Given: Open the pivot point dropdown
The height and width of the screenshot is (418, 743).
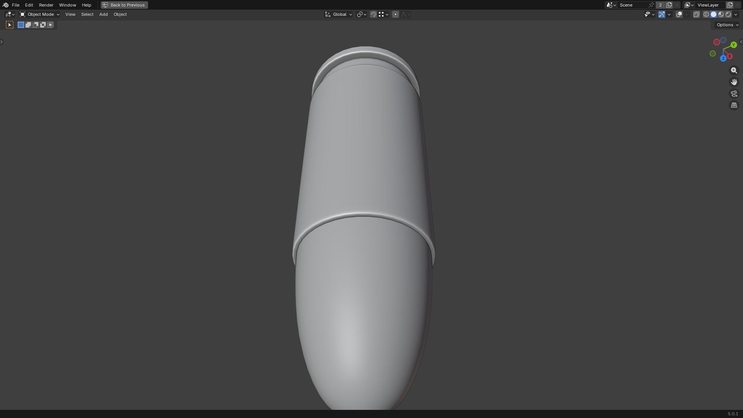Looking at the screenshot, I should [x=361, y=14].
